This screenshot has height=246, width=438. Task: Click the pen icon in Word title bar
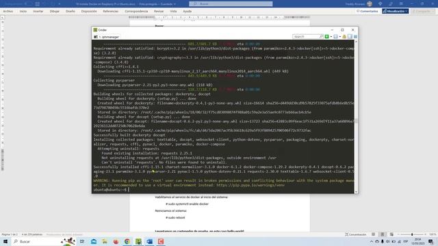pyautogui.click(x=391, y=4)
